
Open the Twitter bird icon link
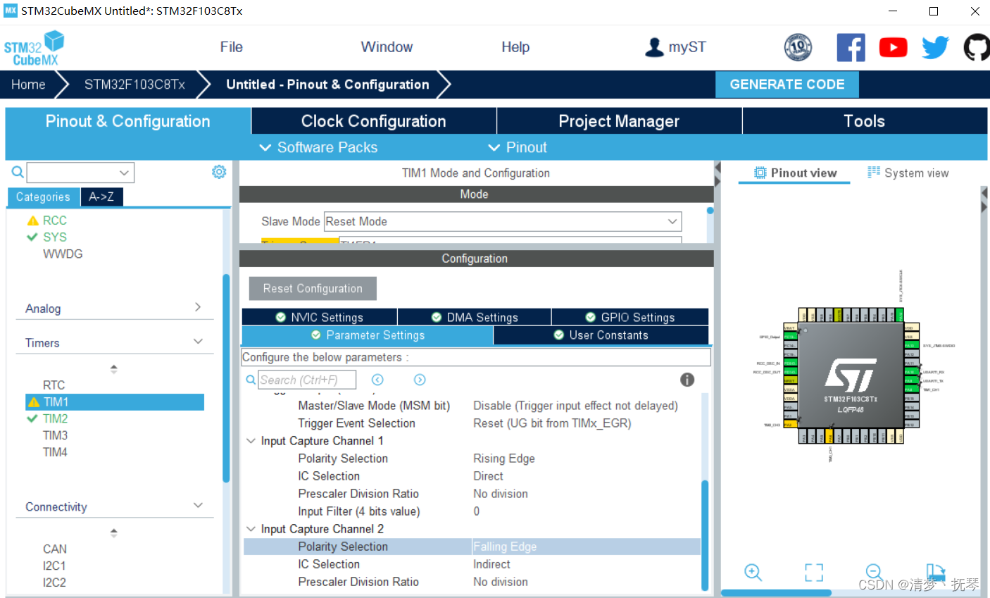pos(935,47)
